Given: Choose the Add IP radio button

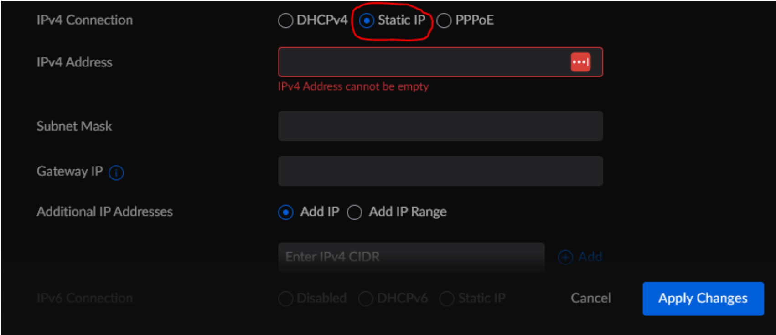Looking at the screenshot, I should [x=286, y=212].
